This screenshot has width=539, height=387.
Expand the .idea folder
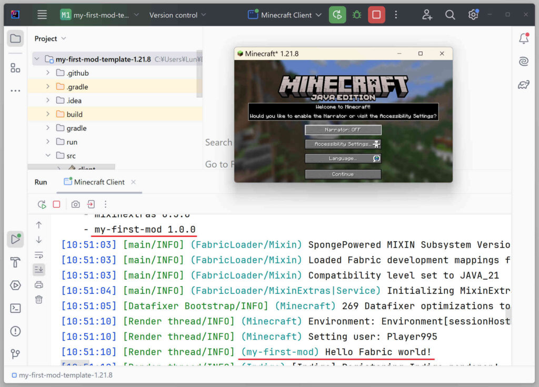pyautogui.click(x=48, y=100)
